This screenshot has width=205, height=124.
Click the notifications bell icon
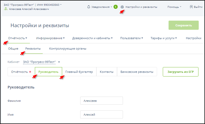89,7
